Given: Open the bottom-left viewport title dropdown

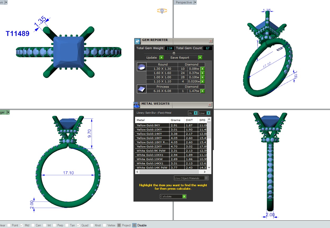Looking at the screenshot, I should click(x=8, y=112).
